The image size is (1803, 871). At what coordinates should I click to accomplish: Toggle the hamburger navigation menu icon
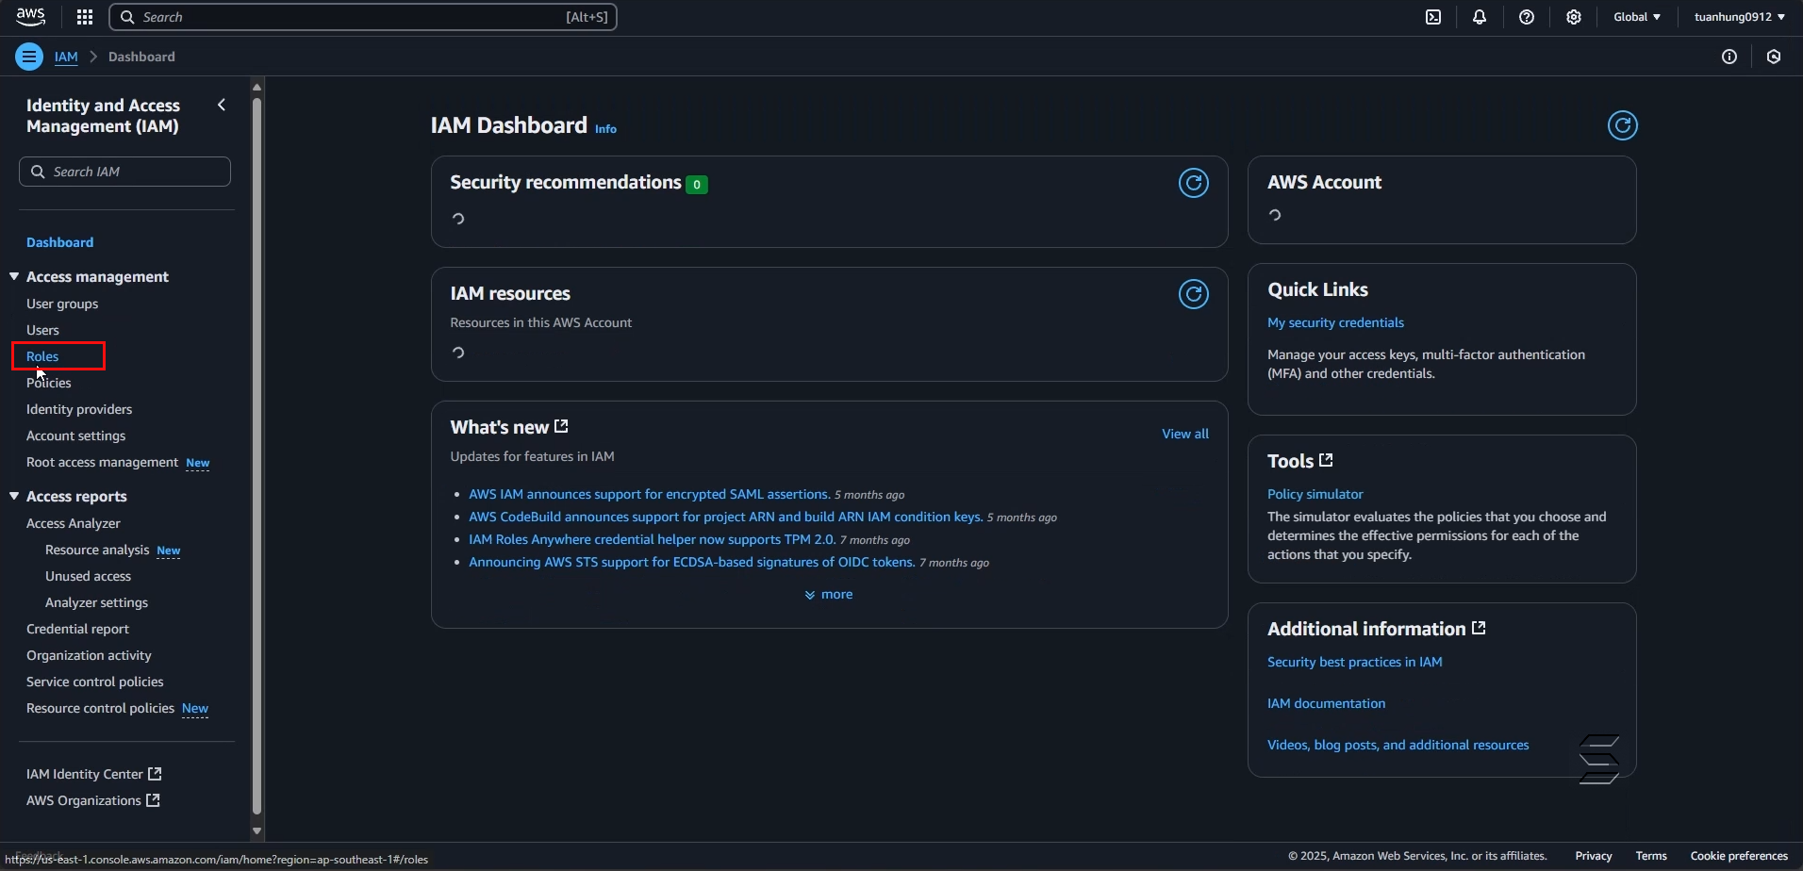point(29,57)
